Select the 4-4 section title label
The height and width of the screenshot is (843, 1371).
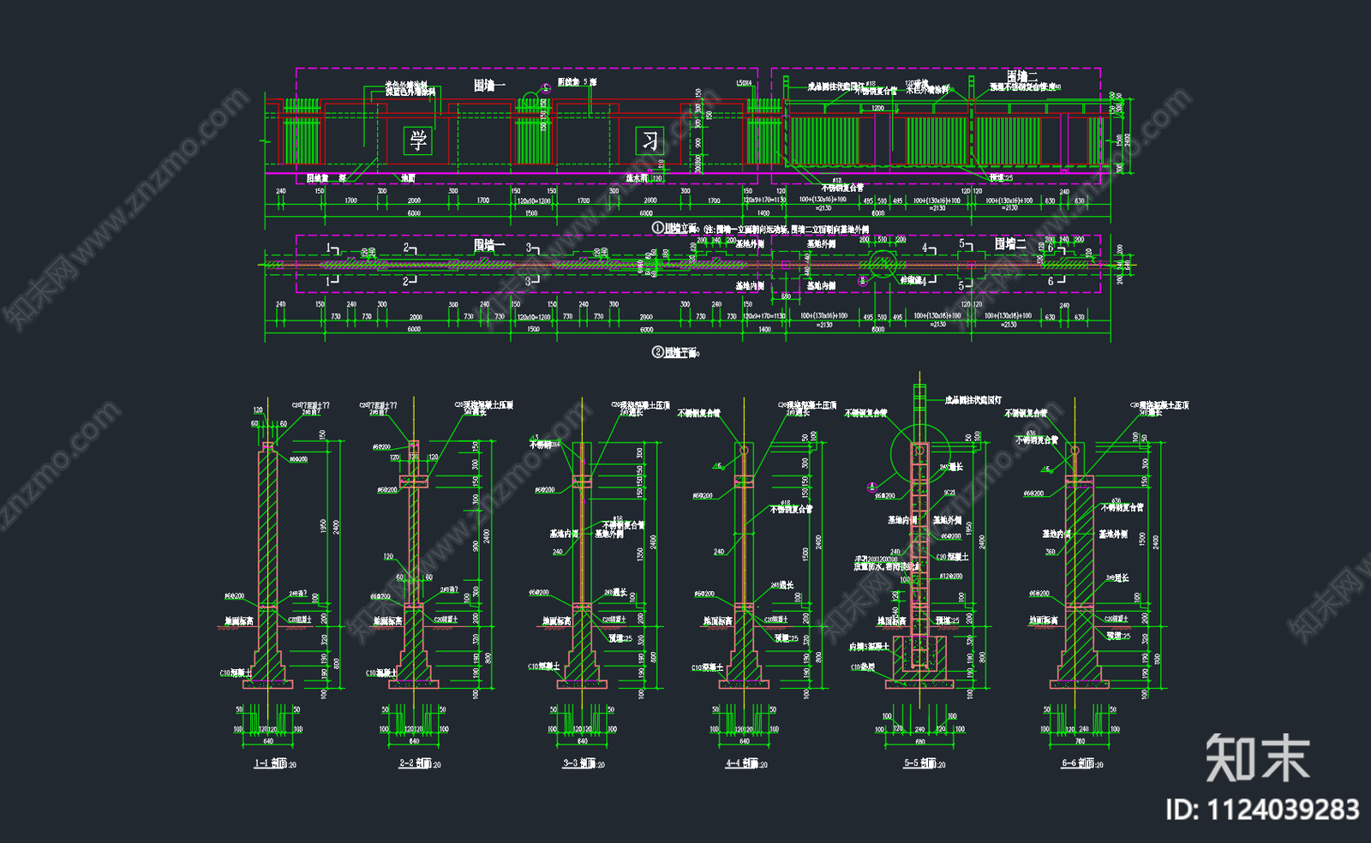coord(745,763)
